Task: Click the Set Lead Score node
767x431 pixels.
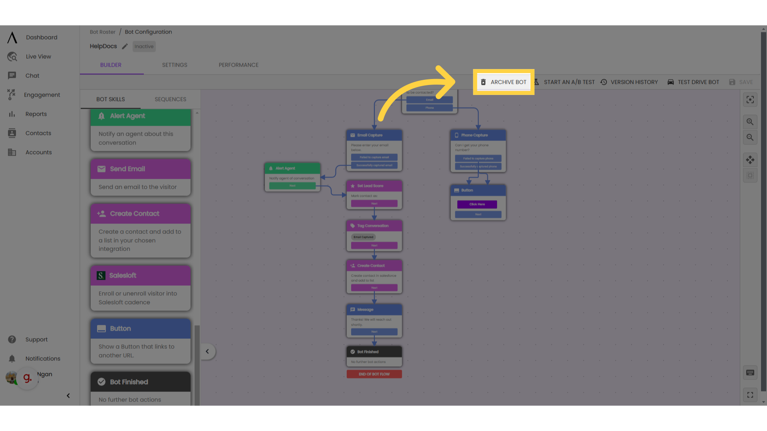Action: tap(374, 195)
